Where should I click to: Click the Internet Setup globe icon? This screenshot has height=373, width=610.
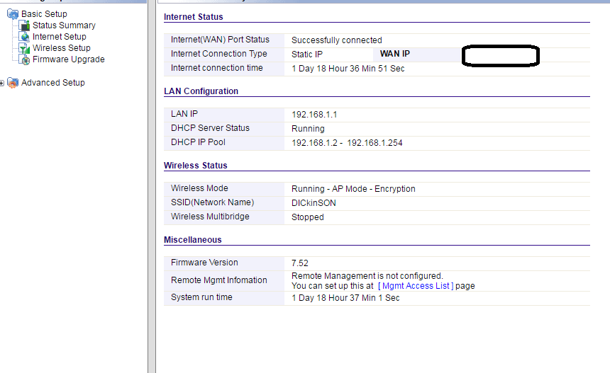[26, 38]
